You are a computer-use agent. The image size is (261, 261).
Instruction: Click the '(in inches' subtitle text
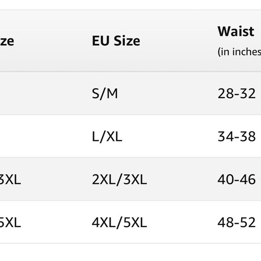pos(239,52)
